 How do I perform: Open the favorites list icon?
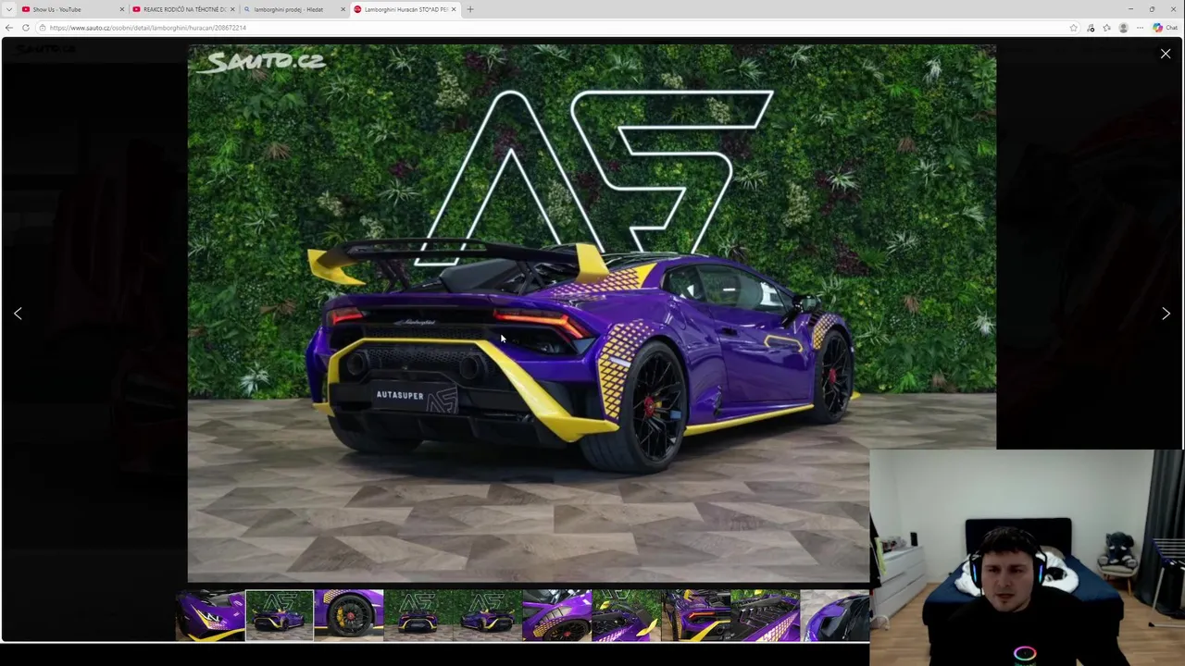tap(1107, 28)
